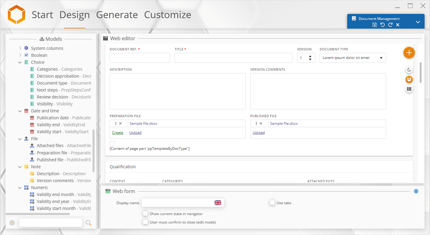Close the Document Management project with the X
The height and width of the screenshot is (235, 430).
click(398, 25)
